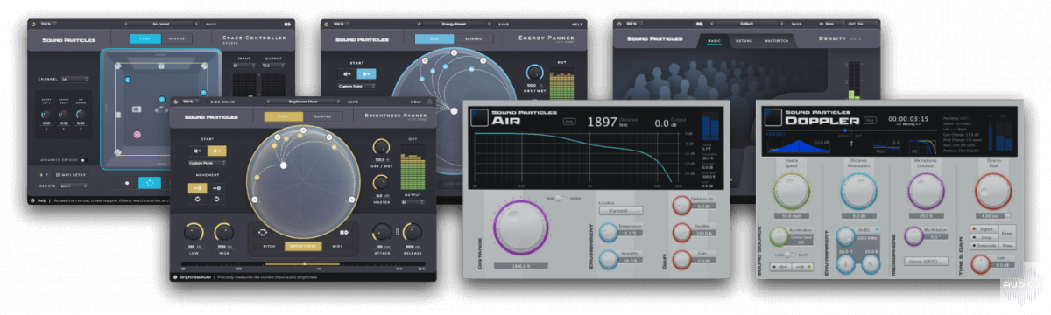The width and height of the screenshot is (1051, 315).
Task: Click the highlighted blue button below Space Controller room
Action: pyautogui.click(x=149, y=184)
